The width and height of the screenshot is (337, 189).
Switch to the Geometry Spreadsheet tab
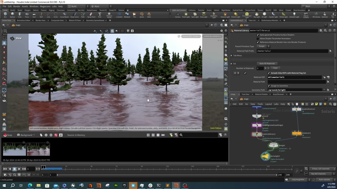click(x=95, y=20)
